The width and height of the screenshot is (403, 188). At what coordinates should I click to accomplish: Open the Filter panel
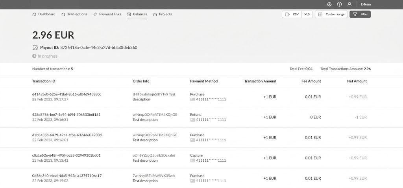pos(360,15)
